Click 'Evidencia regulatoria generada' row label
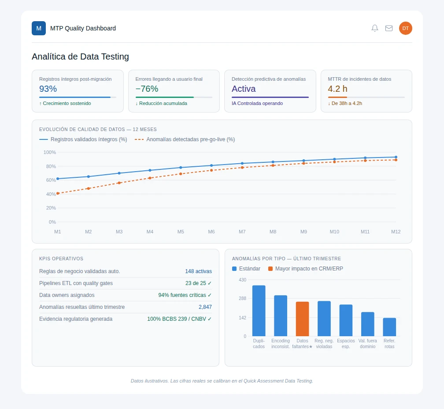 click(76, 319)
